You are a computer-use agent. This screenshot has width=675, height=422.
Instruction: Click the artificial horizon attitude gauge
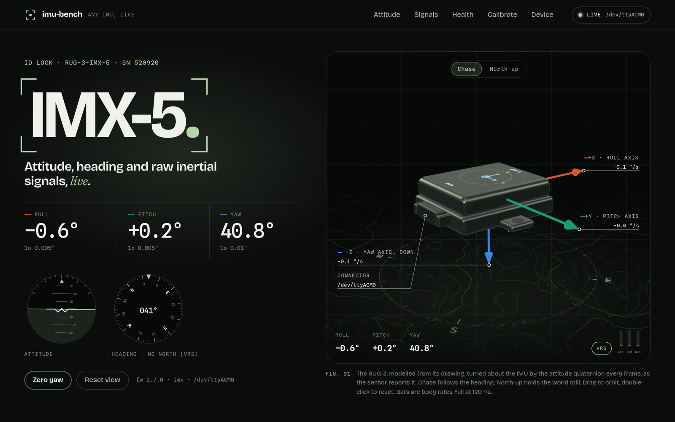coord(62,309)
